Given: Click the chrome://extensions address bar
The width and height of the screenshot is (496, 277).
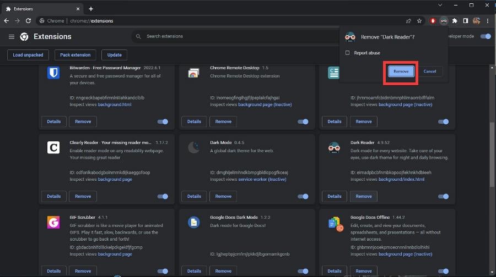Looking at the screenshot, I should (x=222, y=21).
